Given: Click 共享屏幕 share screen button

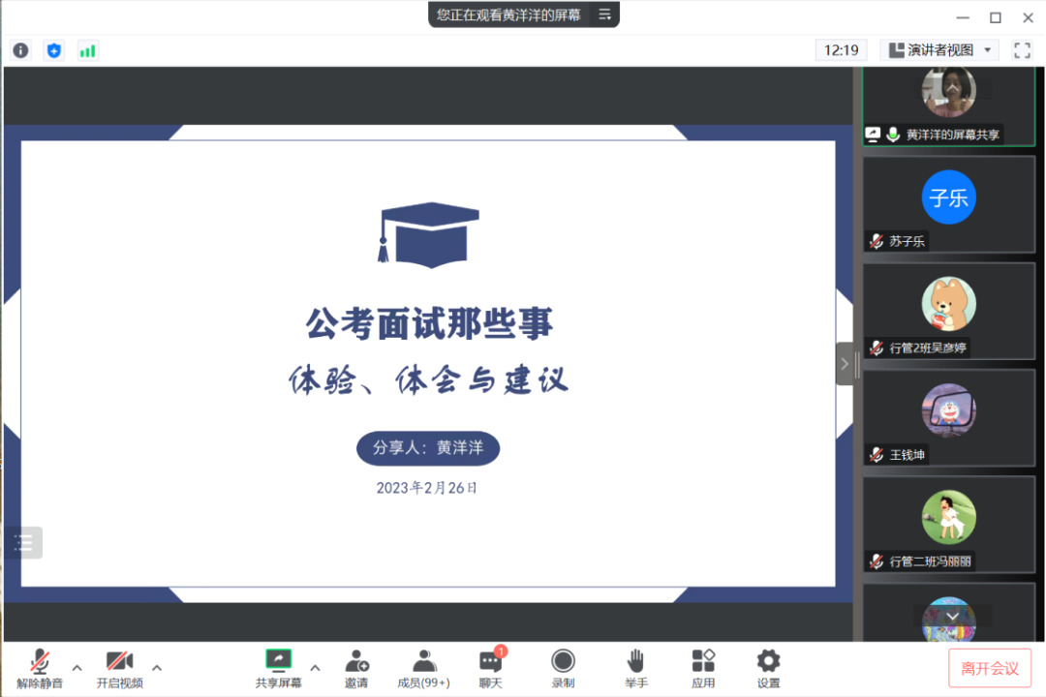Looking at the screenshot, I should tap(278, 668).
